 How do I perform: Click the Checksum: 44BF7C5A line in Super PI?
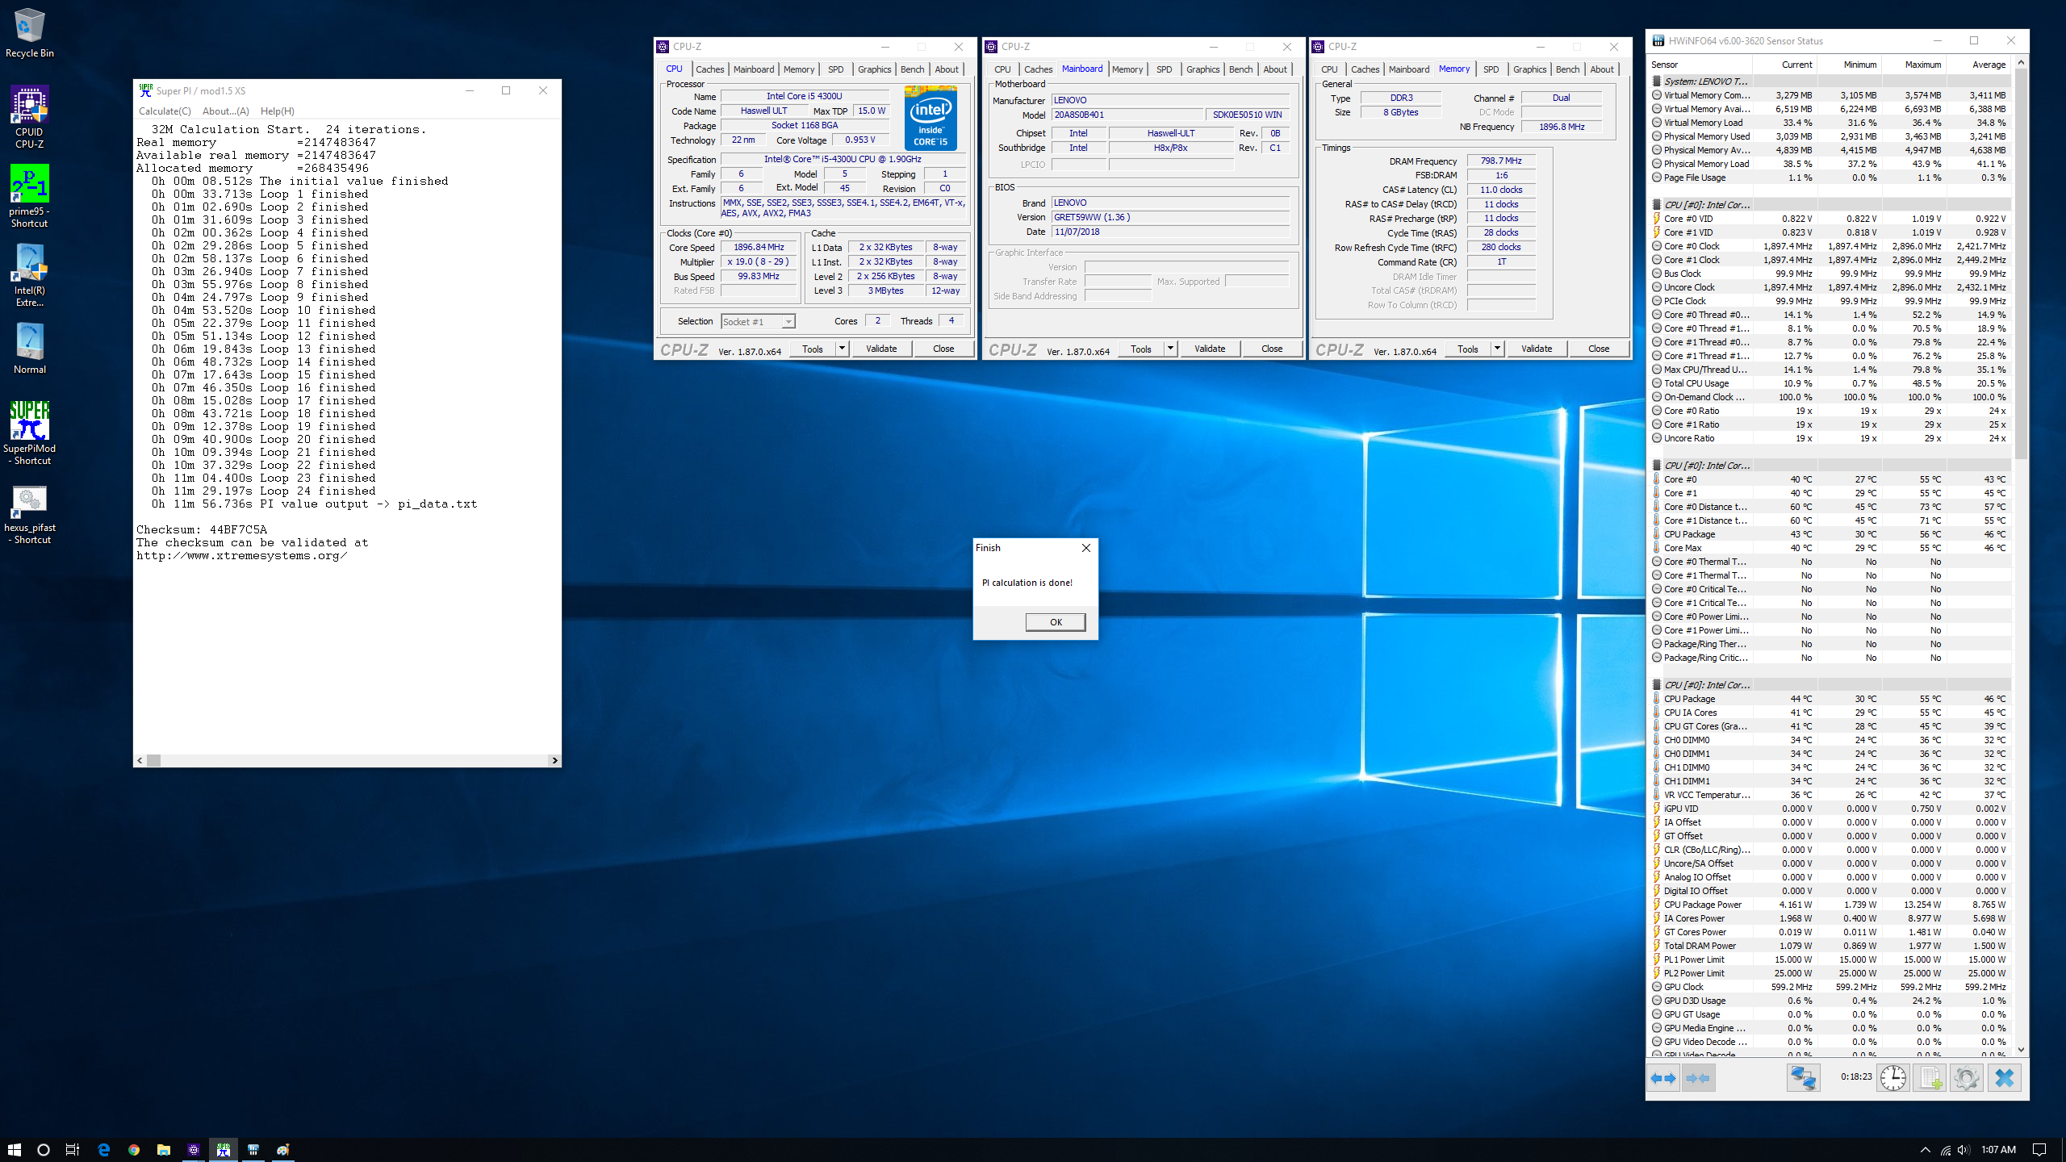(x=202, y=530)
